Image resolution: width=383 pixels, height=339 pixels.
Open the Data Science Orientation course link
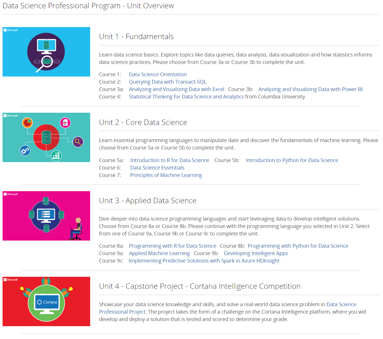pos(158,74)
